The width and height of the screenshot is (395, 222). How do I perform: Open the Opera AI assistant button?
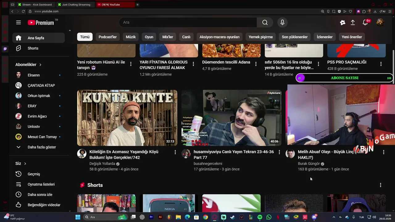[x=383, y=11]
